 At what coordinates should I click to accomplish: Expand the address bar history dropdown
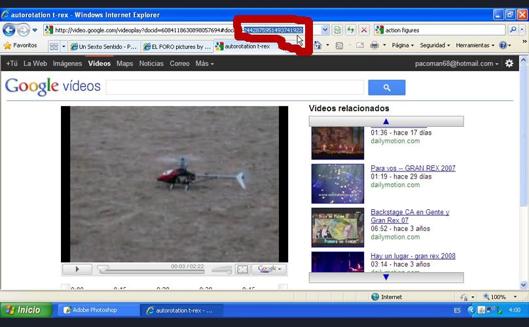click(x=325, y=30)
